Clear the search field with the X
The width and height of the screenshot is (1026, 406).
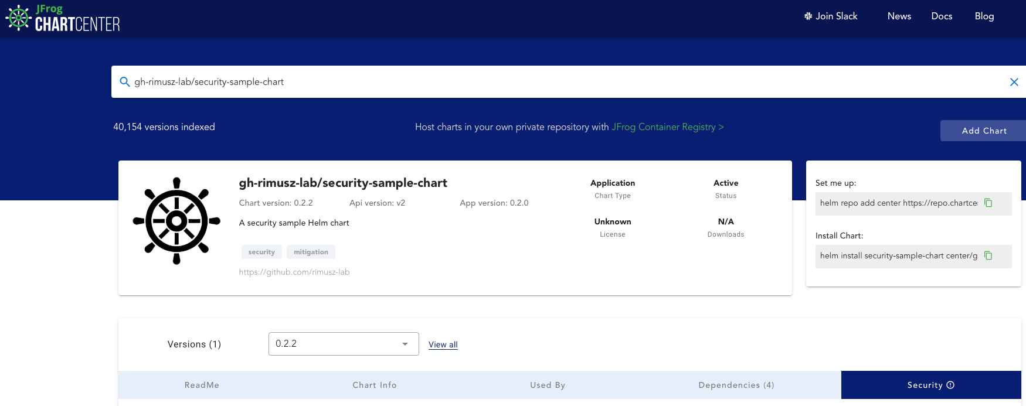coord(1014,82)
